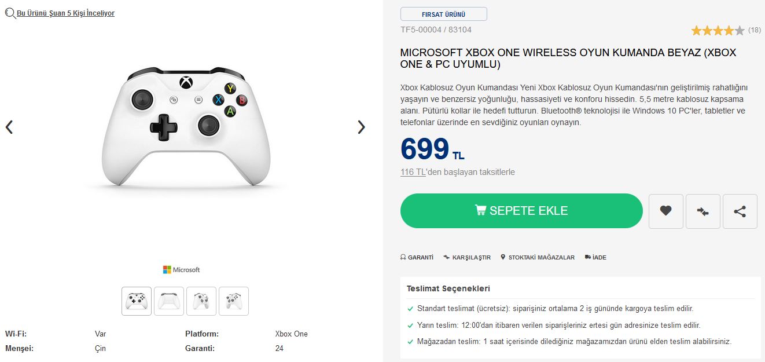Open the 18 reviews count
Viewport: 765px width, 362px height.
pos(755,30)
